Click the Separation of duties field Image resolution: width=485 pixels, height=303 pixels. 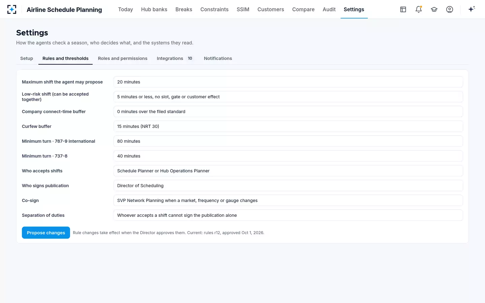click(288, 215)
